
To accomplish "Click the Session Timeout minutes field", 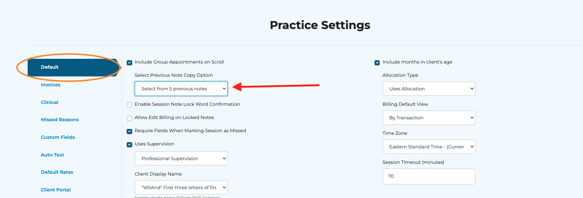I will pos(429,176).
